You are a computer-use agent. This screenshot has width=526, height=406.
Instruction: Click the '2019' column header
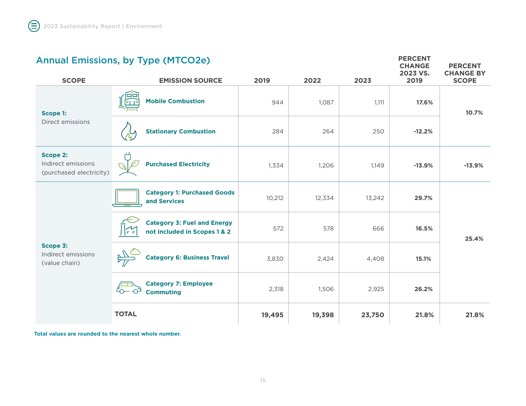pyautogui.click(x=262, y=81)
